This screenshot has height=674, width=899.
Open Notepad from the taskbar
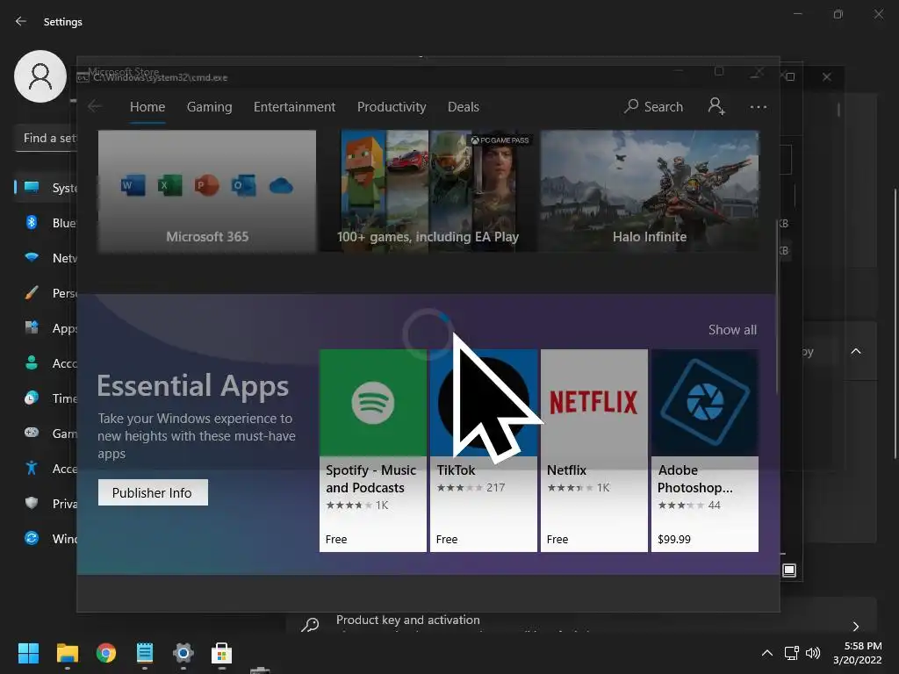145,653
